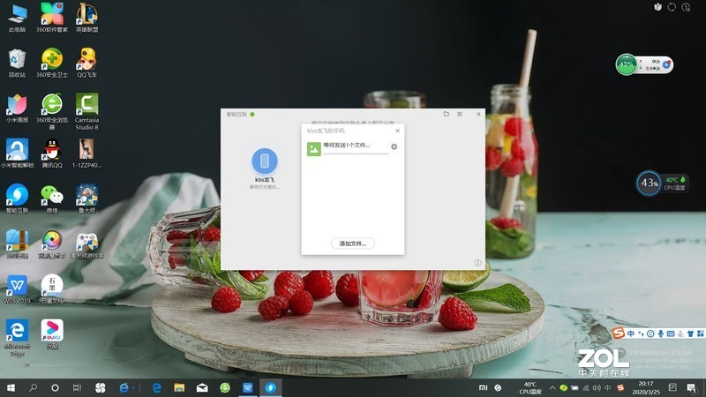
Task: Close the kiss龙飞的手机 transfer popup
Action: coord(397,131)
